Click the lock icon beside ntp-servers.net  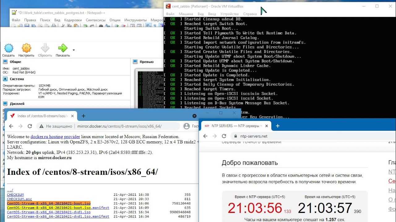(236, 136)
